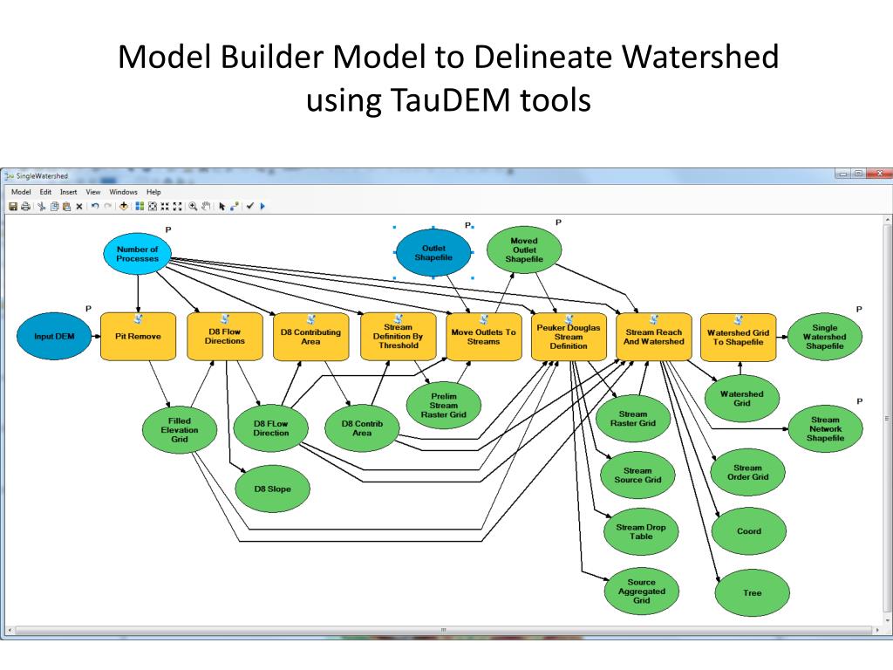Select the D8 Contrib Area output
Screen dimensions: 893x670
pyautogui.click(x=362, y=428)
